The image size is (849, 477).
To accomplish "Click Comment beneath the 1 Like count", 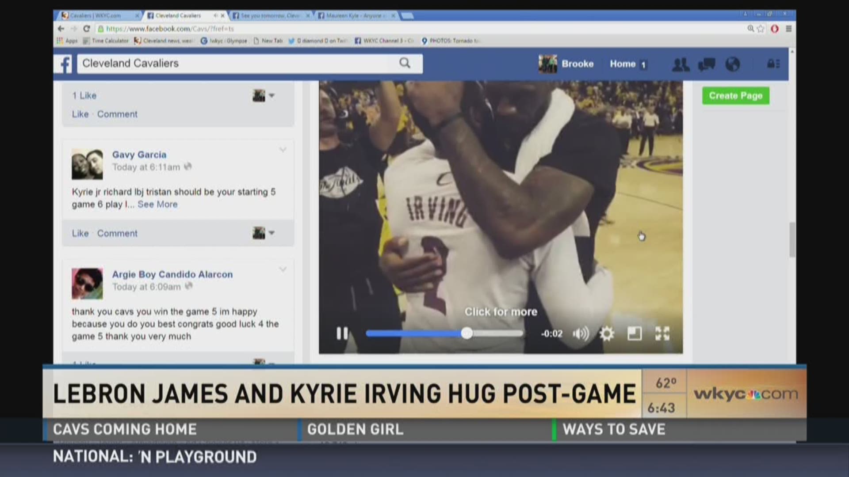I will click(x=117, y=114).
